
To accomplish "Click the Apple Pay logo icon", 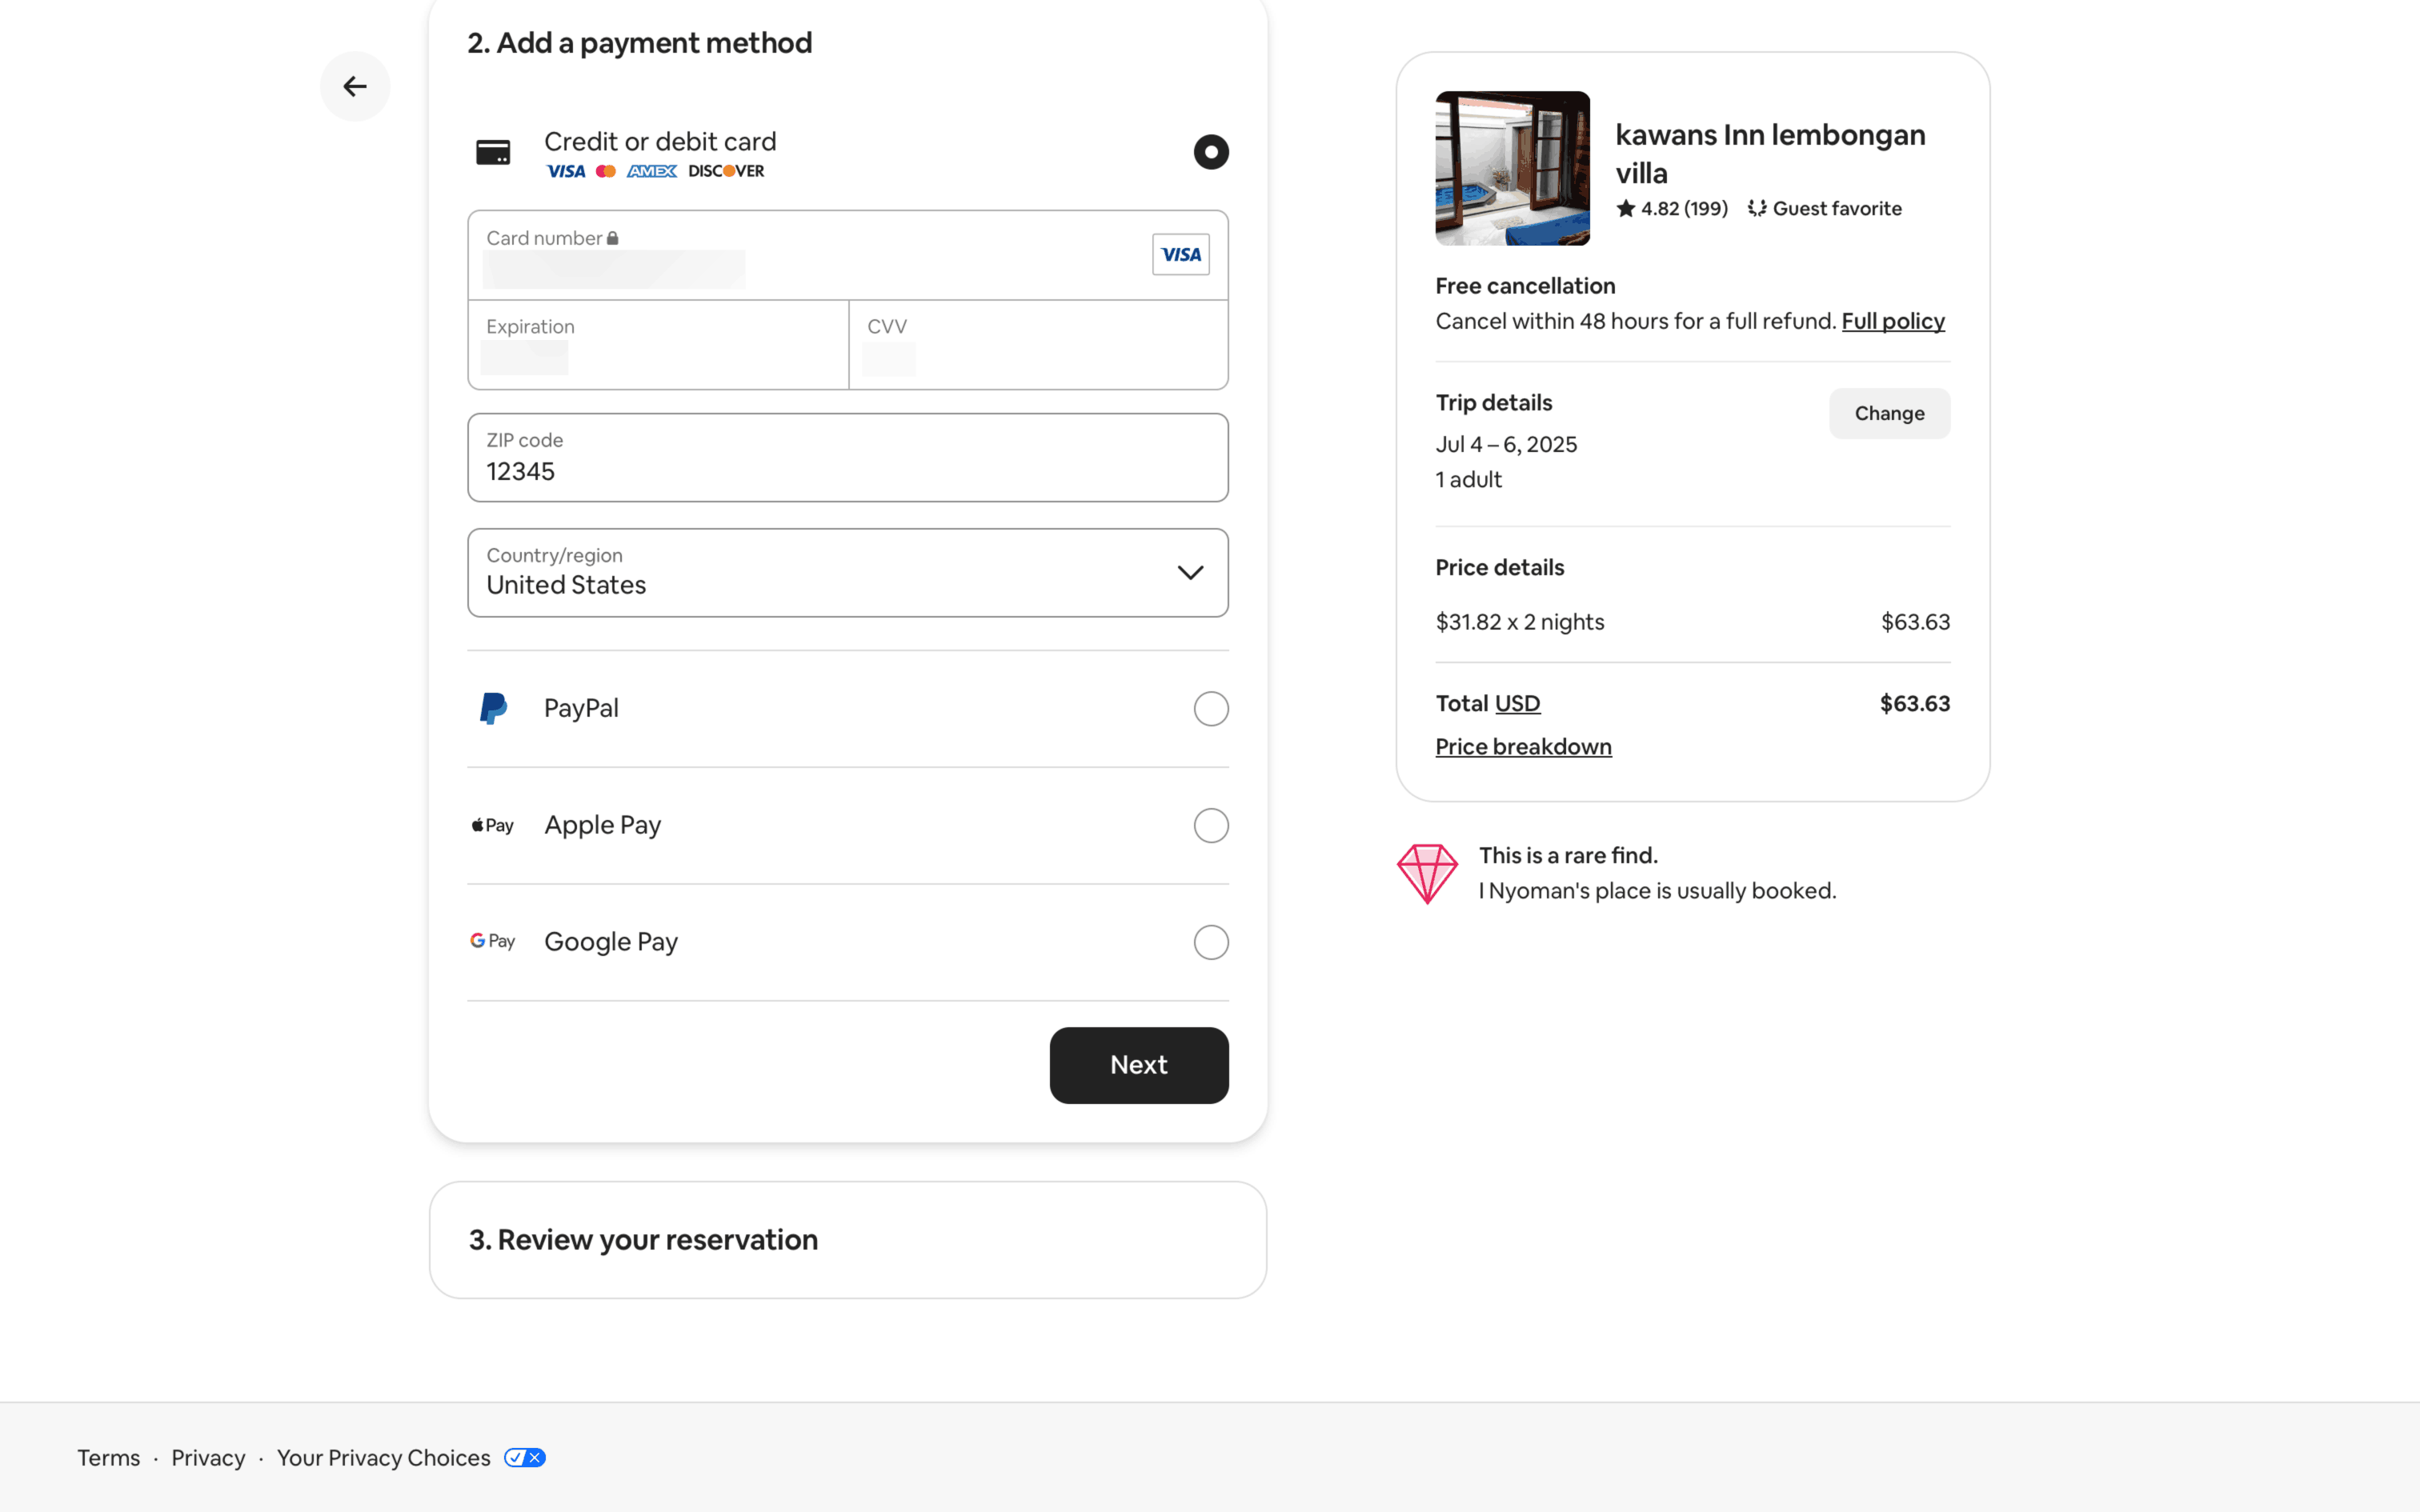I will [493, 825].
